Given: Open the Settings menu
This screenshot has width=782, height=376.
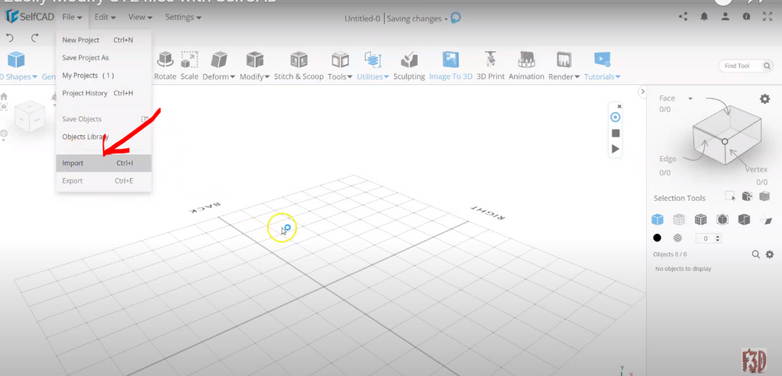Looking at the screenshot, I should (183, 17).
